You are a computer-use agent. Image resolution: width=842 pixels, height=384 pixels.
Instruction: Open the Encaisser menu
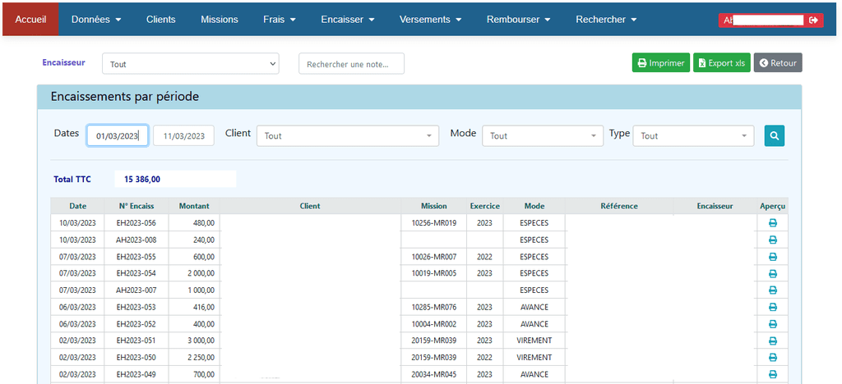[347, 19]
